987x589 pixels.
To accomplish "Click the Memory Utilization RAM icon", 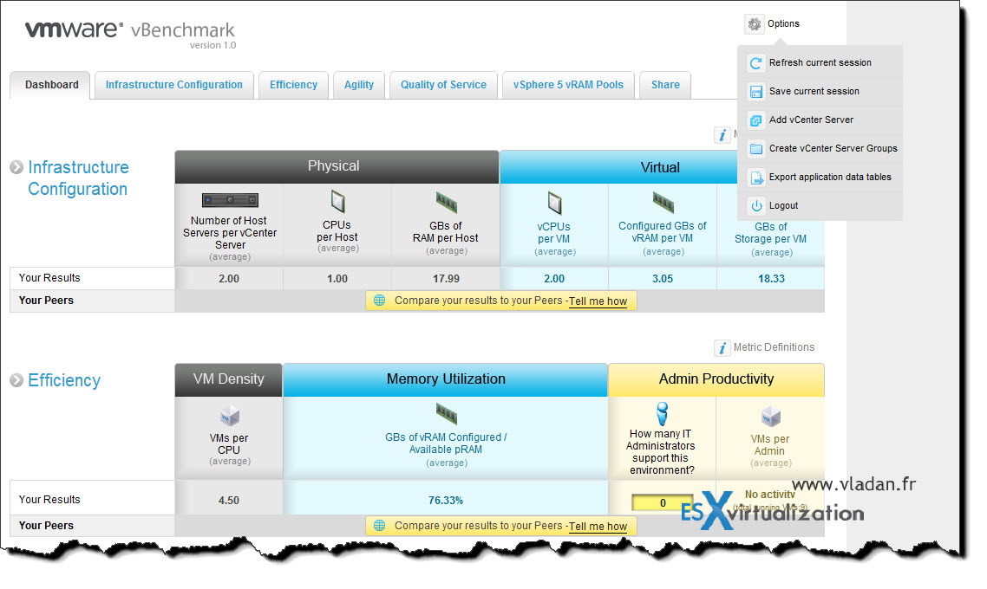I will (447, 414).
